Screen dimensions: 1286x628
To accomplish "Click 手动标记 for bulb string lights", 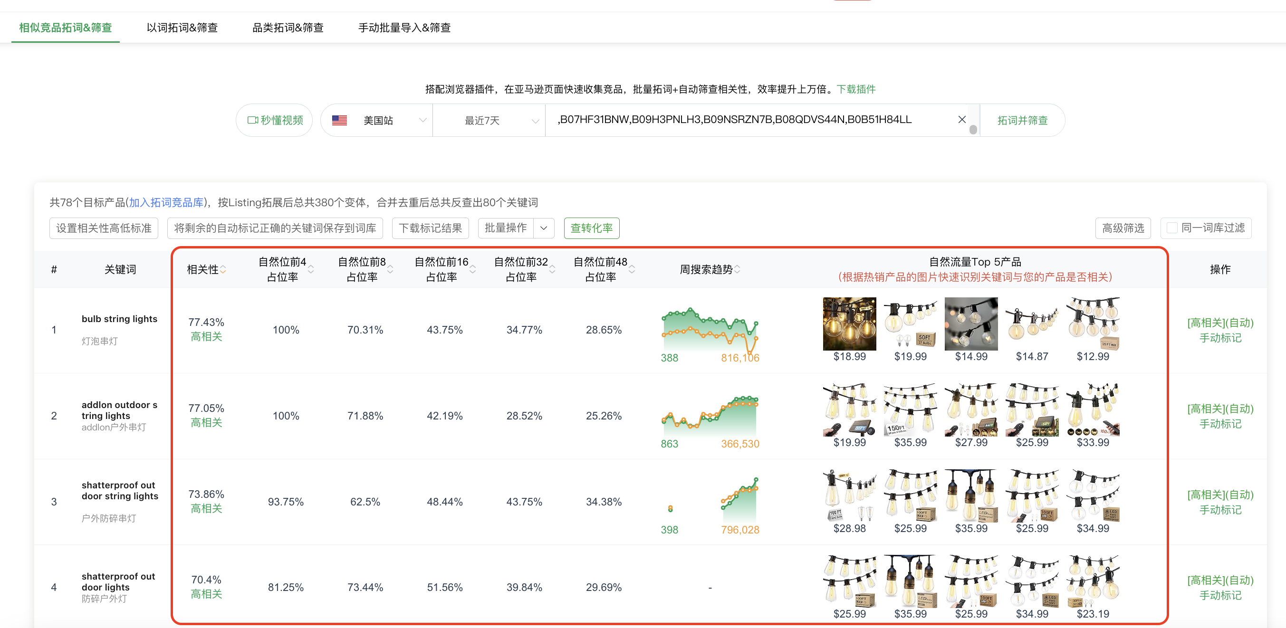I will pos(1219,338).
